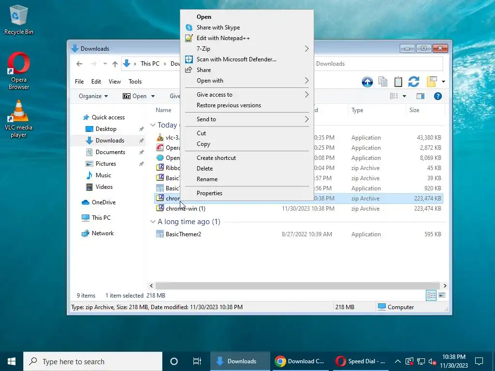
Task: Show hidden tray icons chevron
Action: click(398, 361)
